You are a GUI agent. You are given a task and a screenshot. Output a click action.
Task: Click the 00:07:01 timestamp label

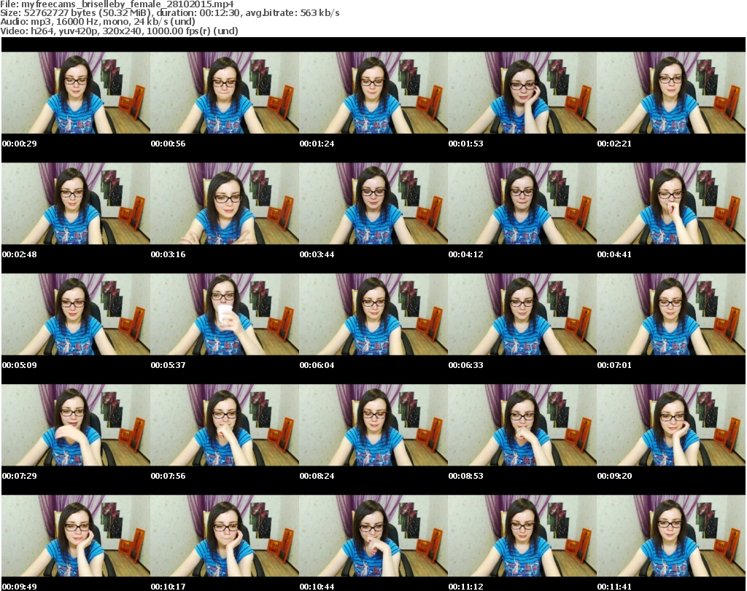[614, 365]
